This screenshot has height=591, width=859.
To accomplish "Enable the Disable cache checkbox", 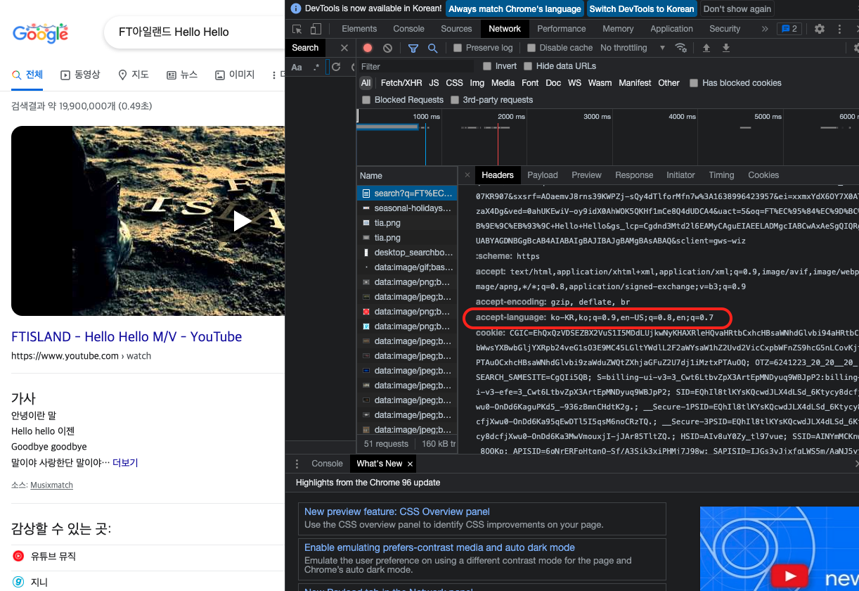I will tap(531, 48).
